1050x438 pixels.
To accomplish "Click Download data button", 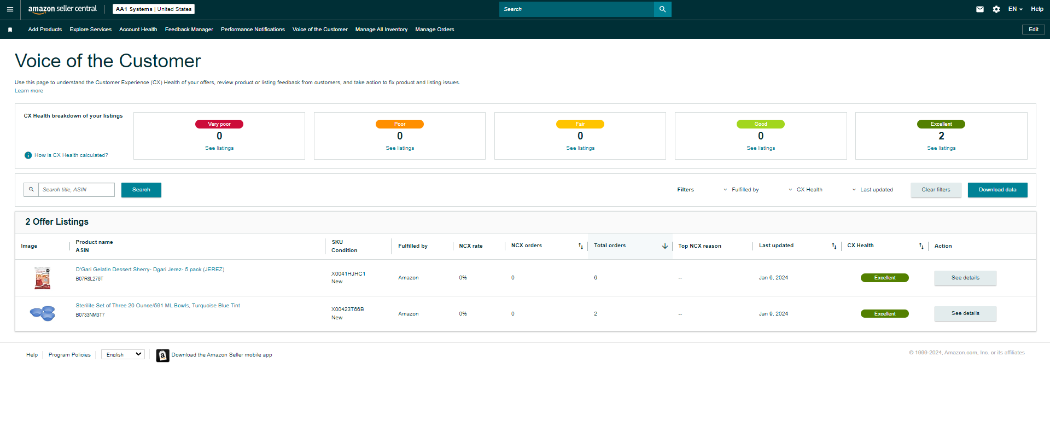I will click(997, 190).
